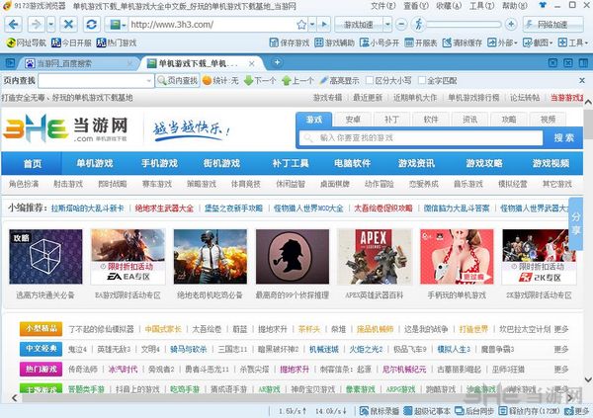Click 下一个 green down arrow in find bar
Image resolution: width=593 pixels, height=418 pixels.
(260, 81)
